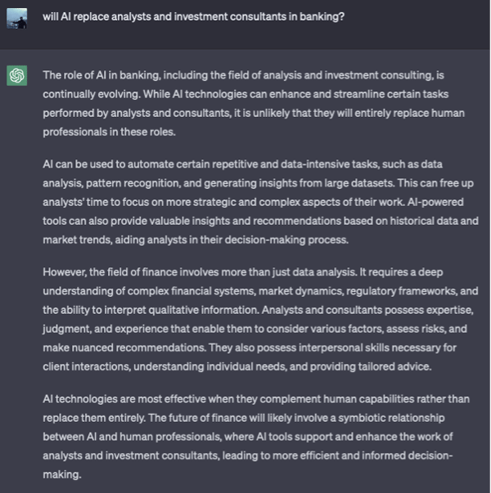The image size is (491, 493).
Task: Click the paragraph beginning 'However, the field of finance'
Action: [260, 319]
